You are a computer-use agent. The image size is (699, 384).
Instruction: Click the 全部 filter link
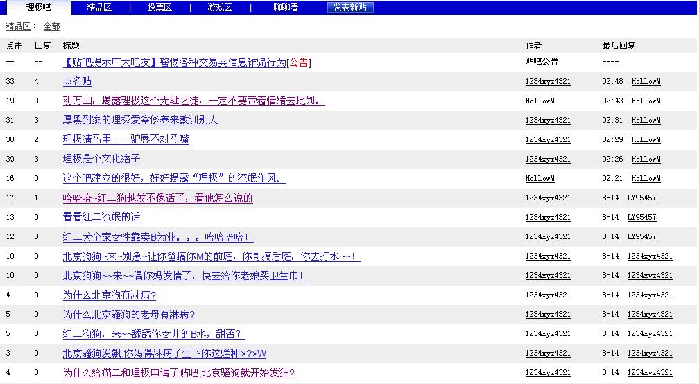point(51,26)
